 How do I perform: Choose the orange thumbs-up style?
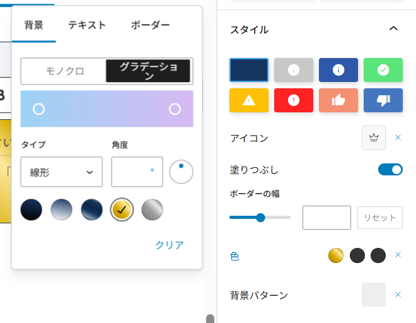click(338, 100)
